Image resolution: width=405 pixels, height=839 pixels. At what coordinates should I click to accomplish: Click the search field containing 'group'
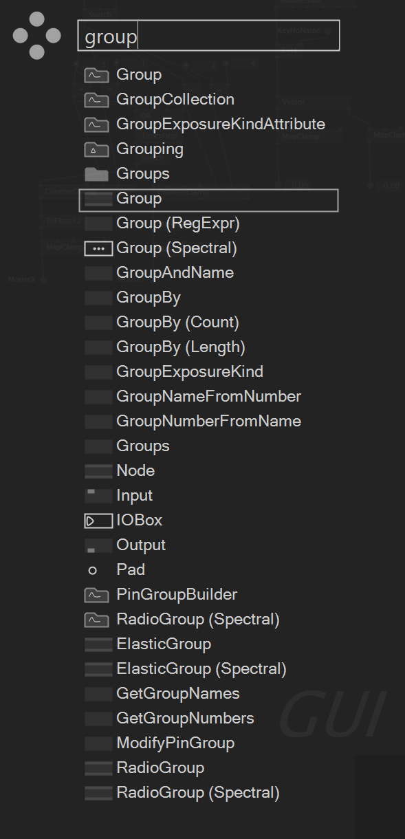[208, 36]
